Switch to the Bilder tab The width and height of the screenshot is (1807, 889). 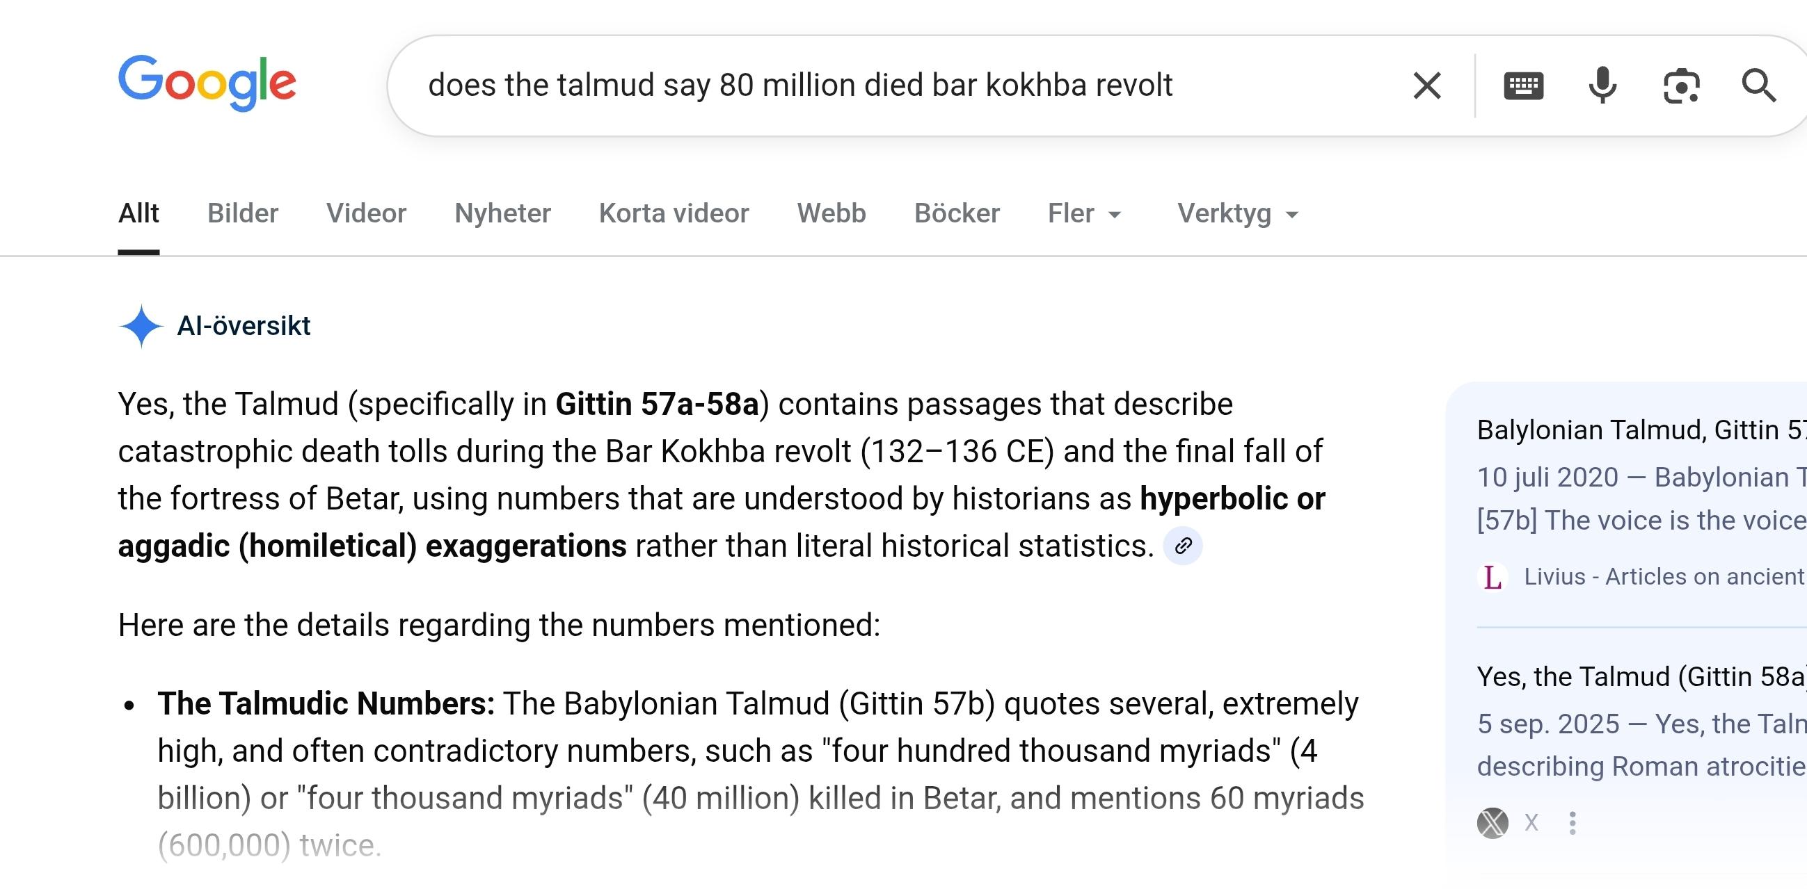tap(243, 213)
